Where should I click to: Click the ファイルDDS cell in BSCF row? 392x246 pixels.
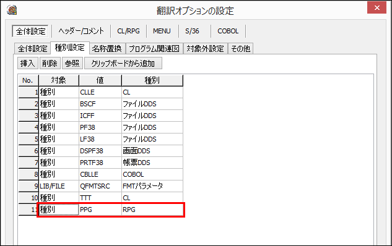pos(152,104)
